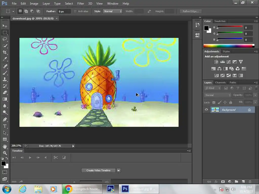Image resolution: width=259 pixels, height=194 pixels.
Task: Toggle Lock position
Action: pos(225,103)
